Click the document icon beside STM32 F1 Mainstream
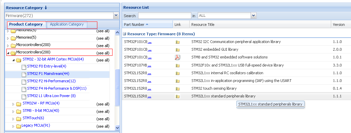The height and width of the screenshot is (133, 351). point(24,74)
